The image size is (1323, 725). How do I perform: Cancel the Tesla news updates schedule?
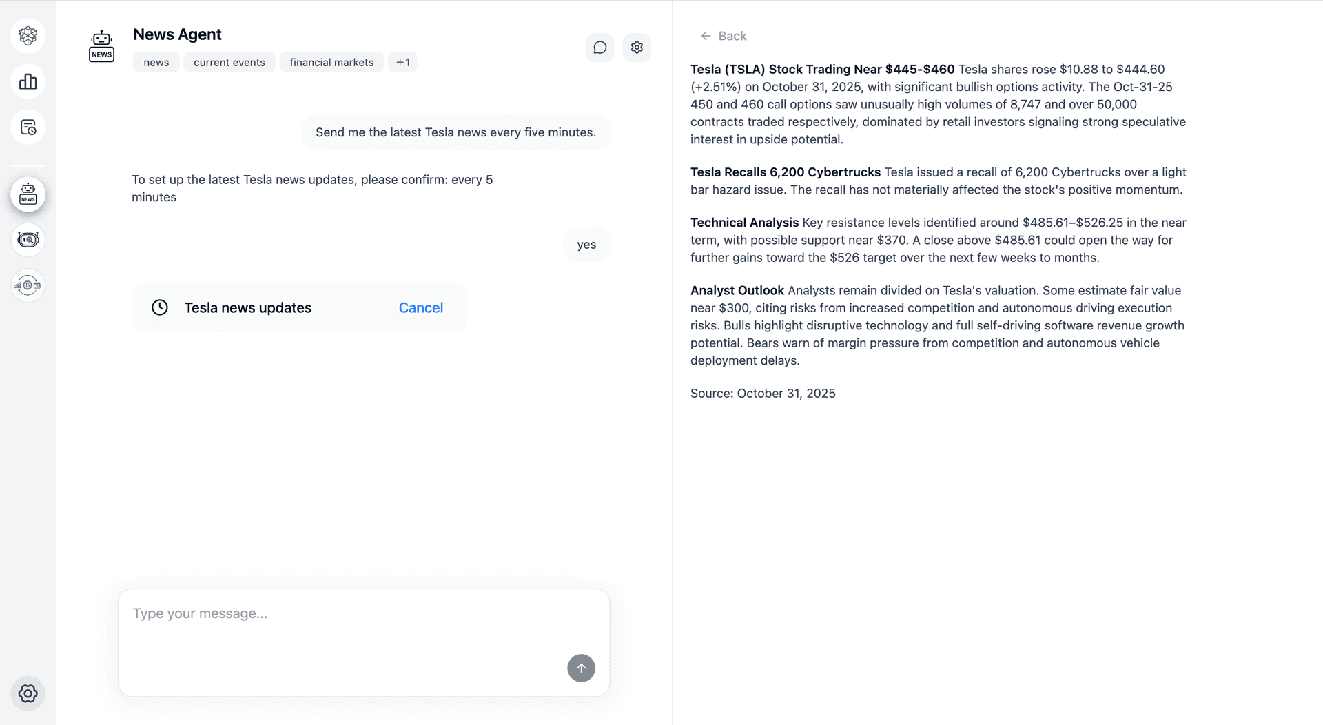pos(421,308)
